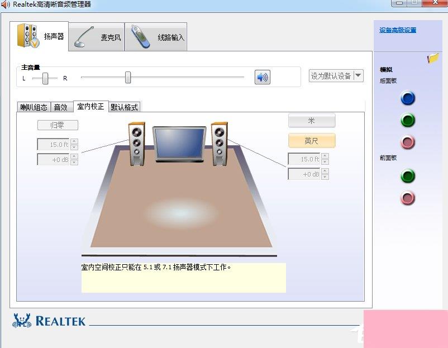
Task: Increase right speaker distance with up arrow
Action: coord(325,156)
